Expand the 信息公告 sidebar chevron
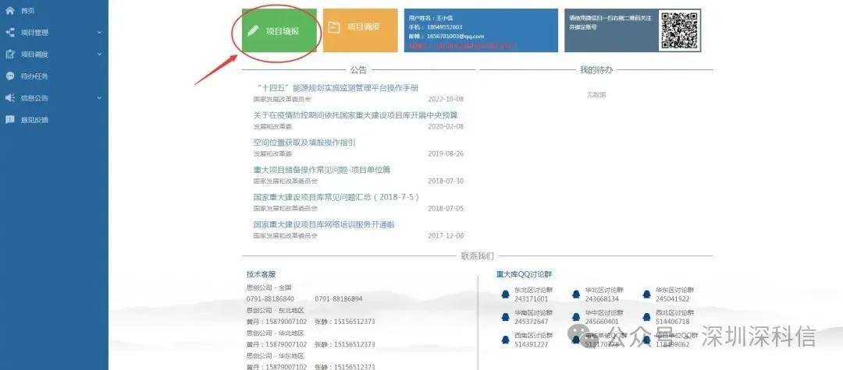 [99, 98]
